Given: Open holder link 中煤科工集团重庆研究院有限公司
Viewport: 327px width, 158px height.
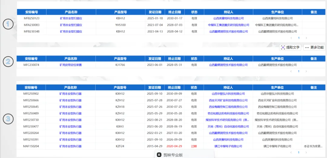Looking at the screenshot, I should click(228, 25).
